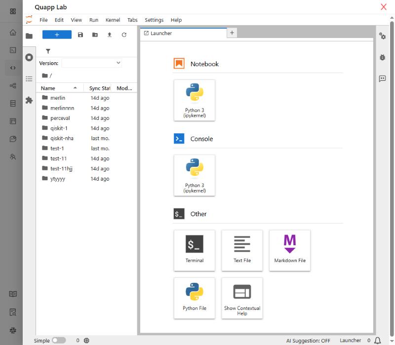395x345 pixels.
Task: Select the Launcher tab
Action: [183, 33]
